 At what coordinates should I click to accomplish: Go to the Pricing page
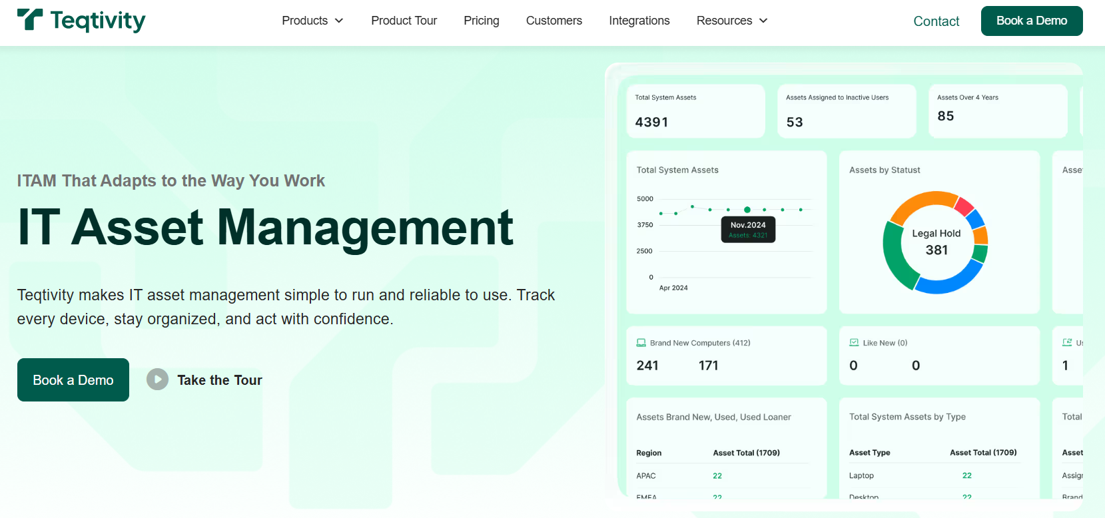tap(482, 21)
